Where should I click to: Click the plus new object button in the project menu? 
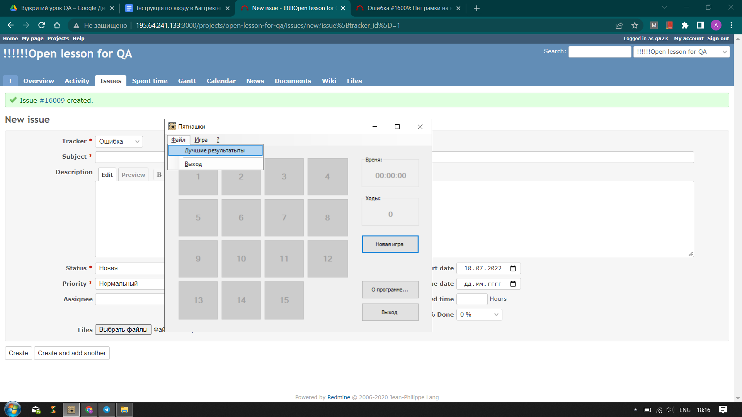pyautogui.click(x=10, y=81)
